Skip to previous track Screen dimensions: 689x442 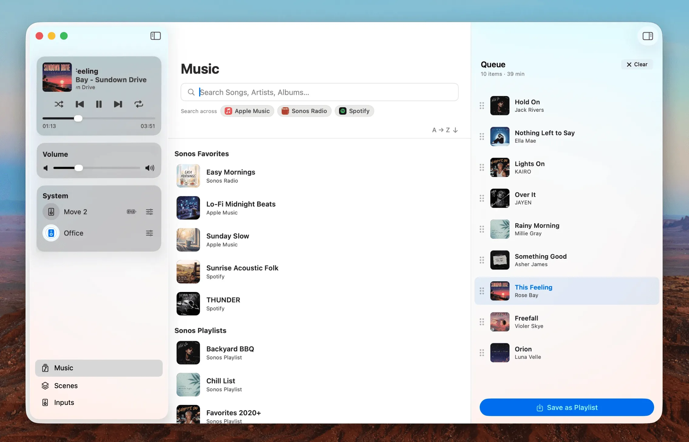[80, 104]
